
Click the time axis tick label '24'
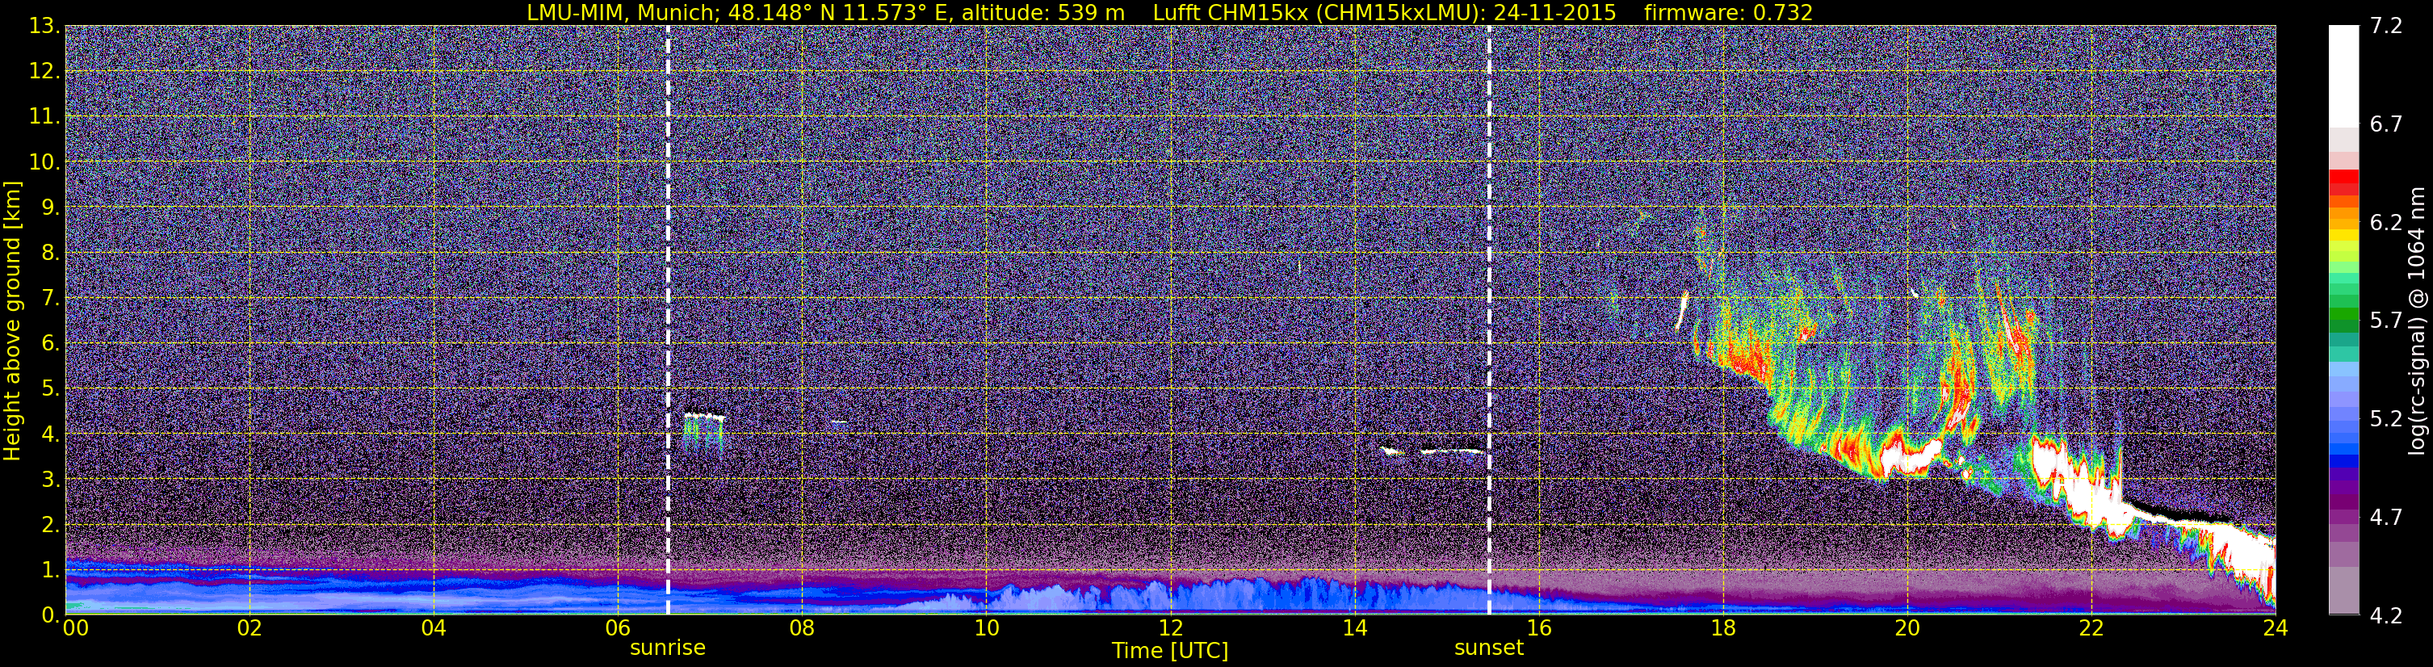[x=2276, y=628]
